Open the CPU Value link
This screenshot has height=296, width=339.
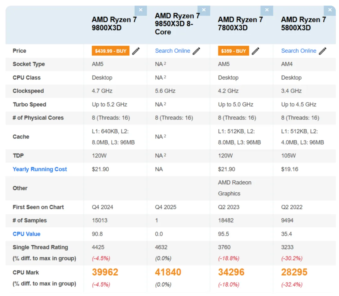[x=26, y=234]
